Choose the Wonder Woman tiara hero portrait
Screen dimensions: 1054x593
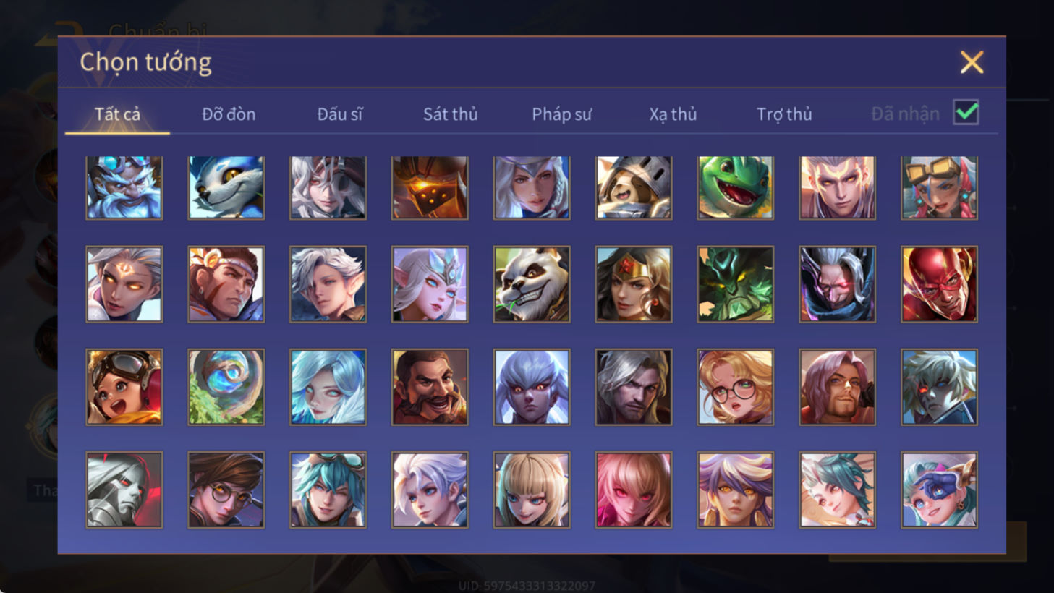(x=634, y=284)
